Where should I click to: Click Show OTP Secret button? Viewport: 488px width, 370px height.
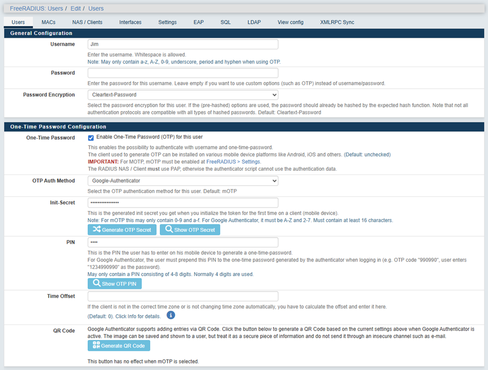[x=189, y=230]
